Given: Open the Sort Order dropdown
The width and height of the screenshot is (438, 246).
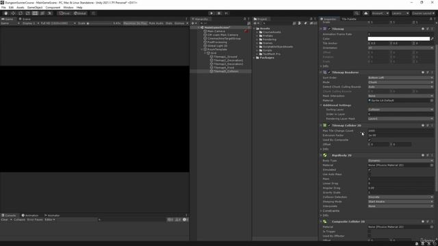Looking at the screenshot, I should (x=400, y=77).
